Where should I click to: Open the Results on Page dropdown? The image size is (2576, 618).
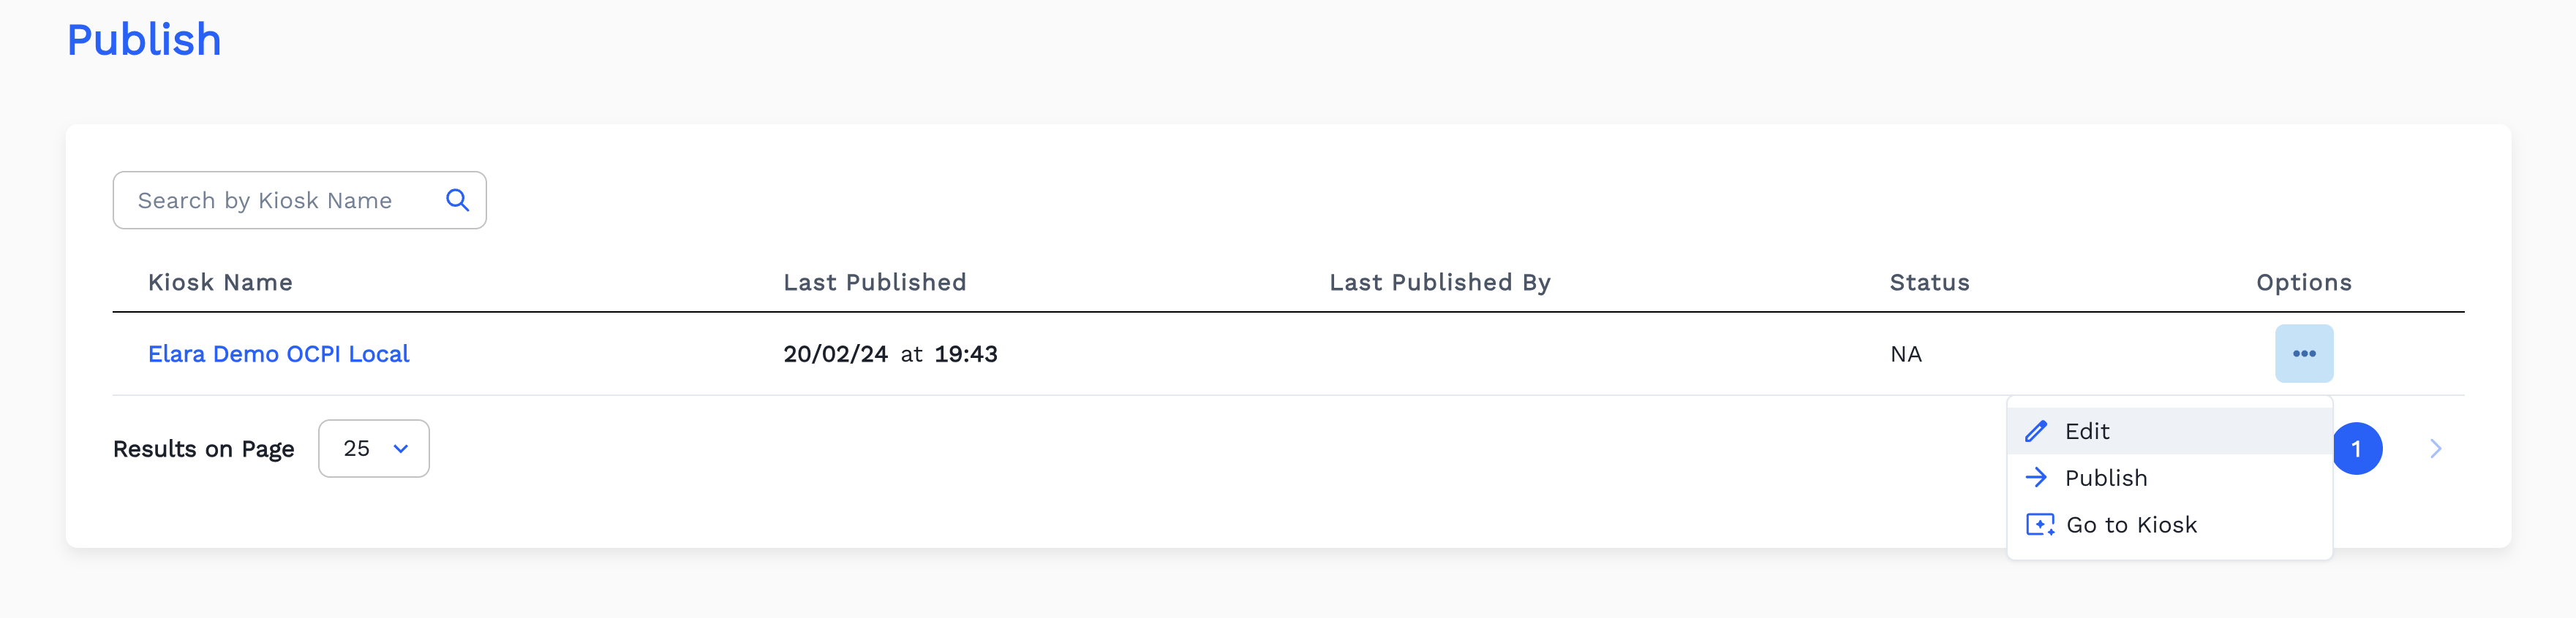point(373,449)
